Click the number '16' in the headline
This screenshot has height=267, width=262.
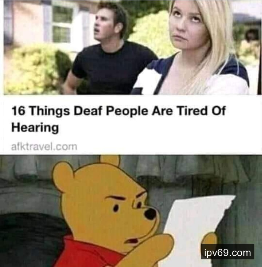coord(19,111)
